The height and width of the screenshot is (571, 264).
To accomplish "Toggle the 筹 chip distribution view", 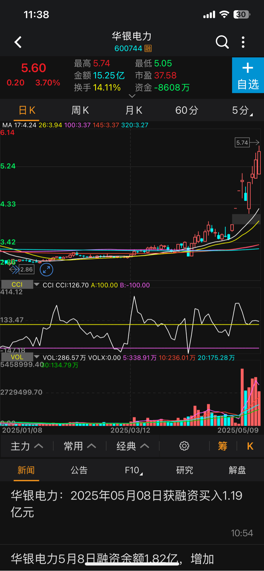I will (223, 446).
